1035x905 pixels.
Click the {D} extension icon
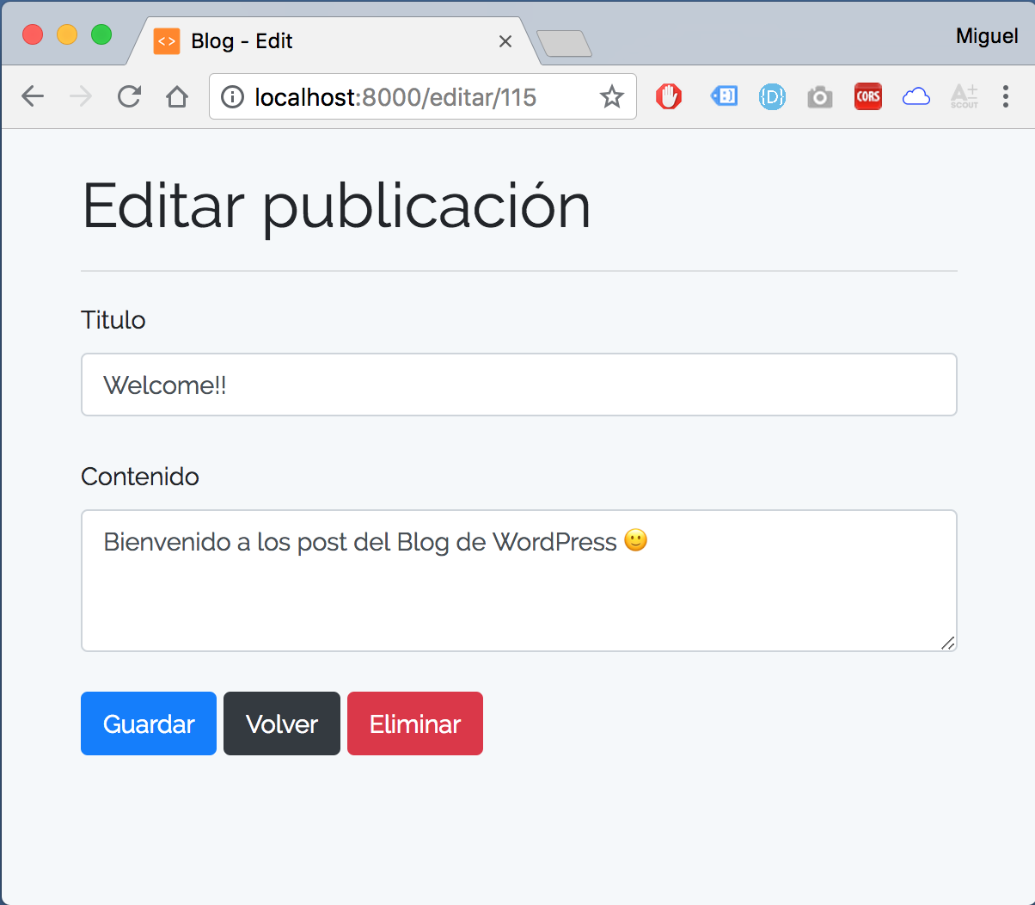(x=772, y=96)
